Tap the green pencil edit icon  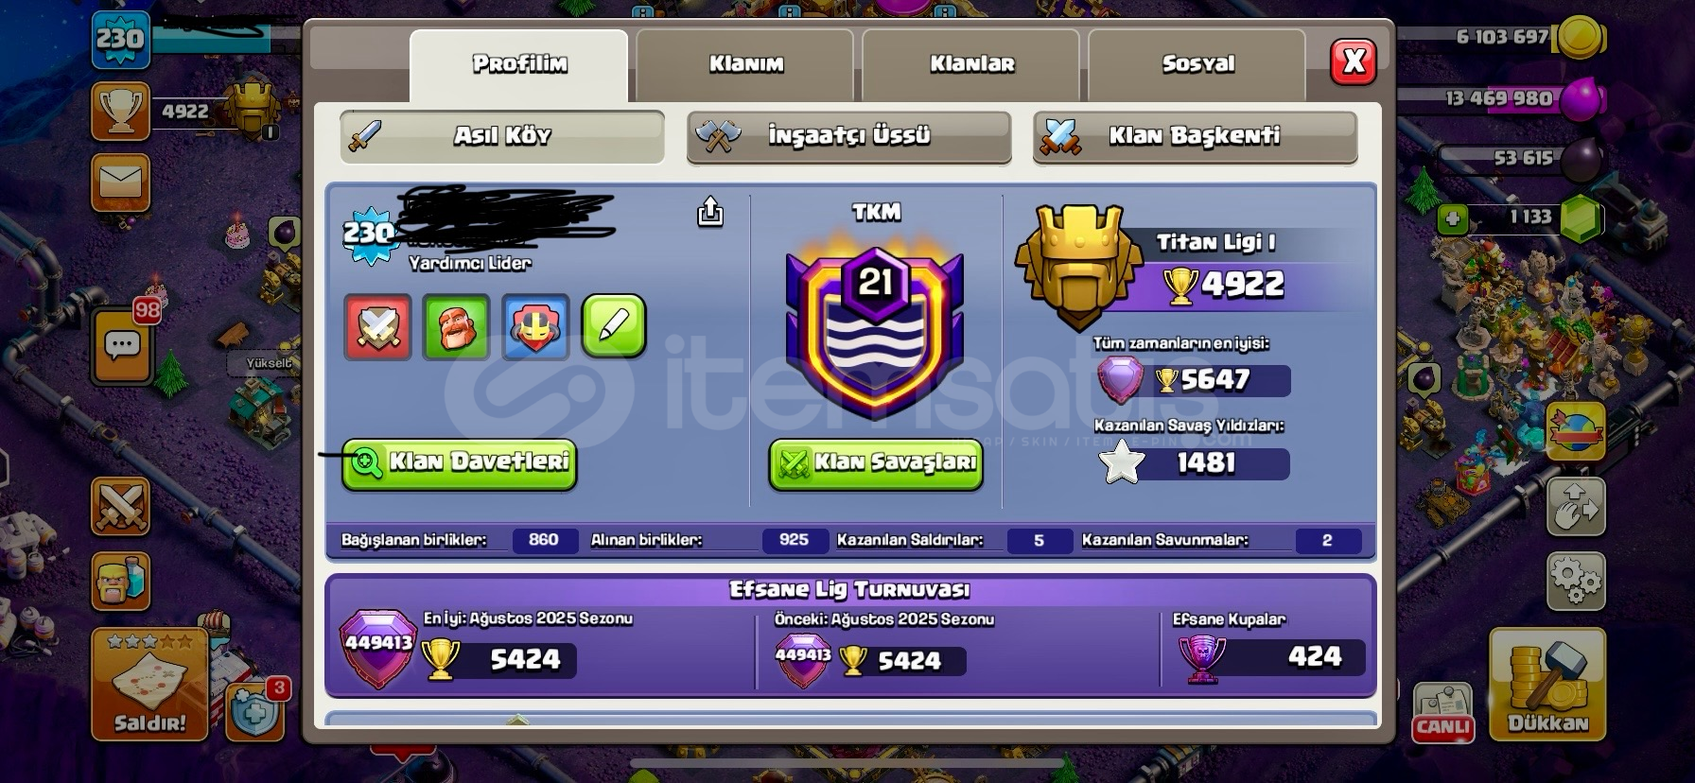[614, 326]
